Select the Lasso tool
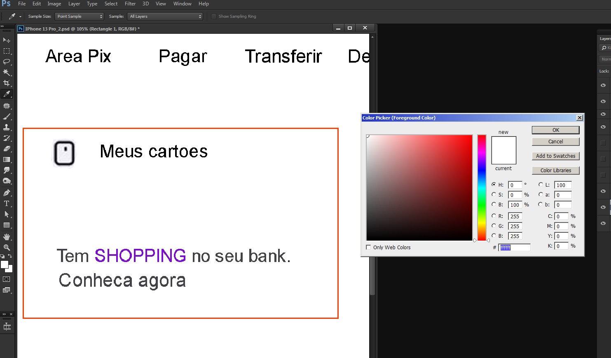The height and width of the screenshot is (358, 611). (x=7, y=62)
